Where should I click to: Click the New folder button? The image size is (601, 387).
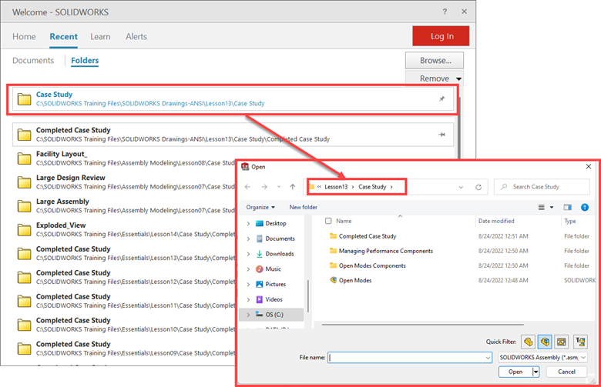click(x=303, y=207)
